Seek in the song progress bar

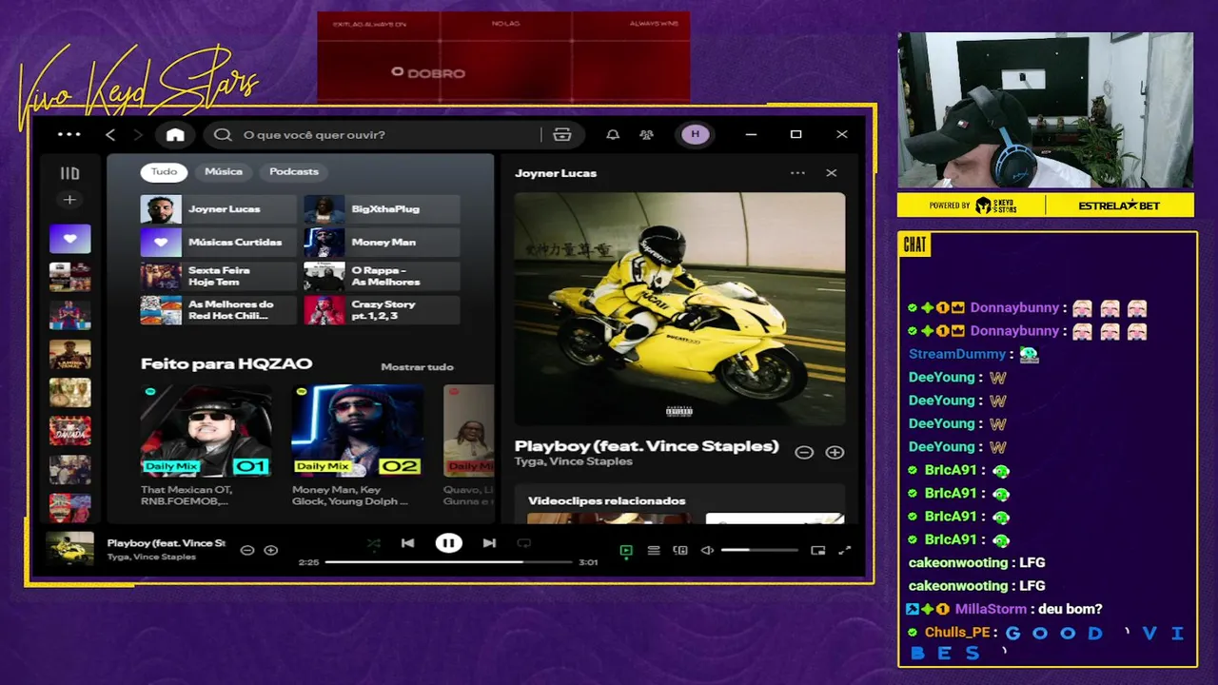(x=447, y=562)
